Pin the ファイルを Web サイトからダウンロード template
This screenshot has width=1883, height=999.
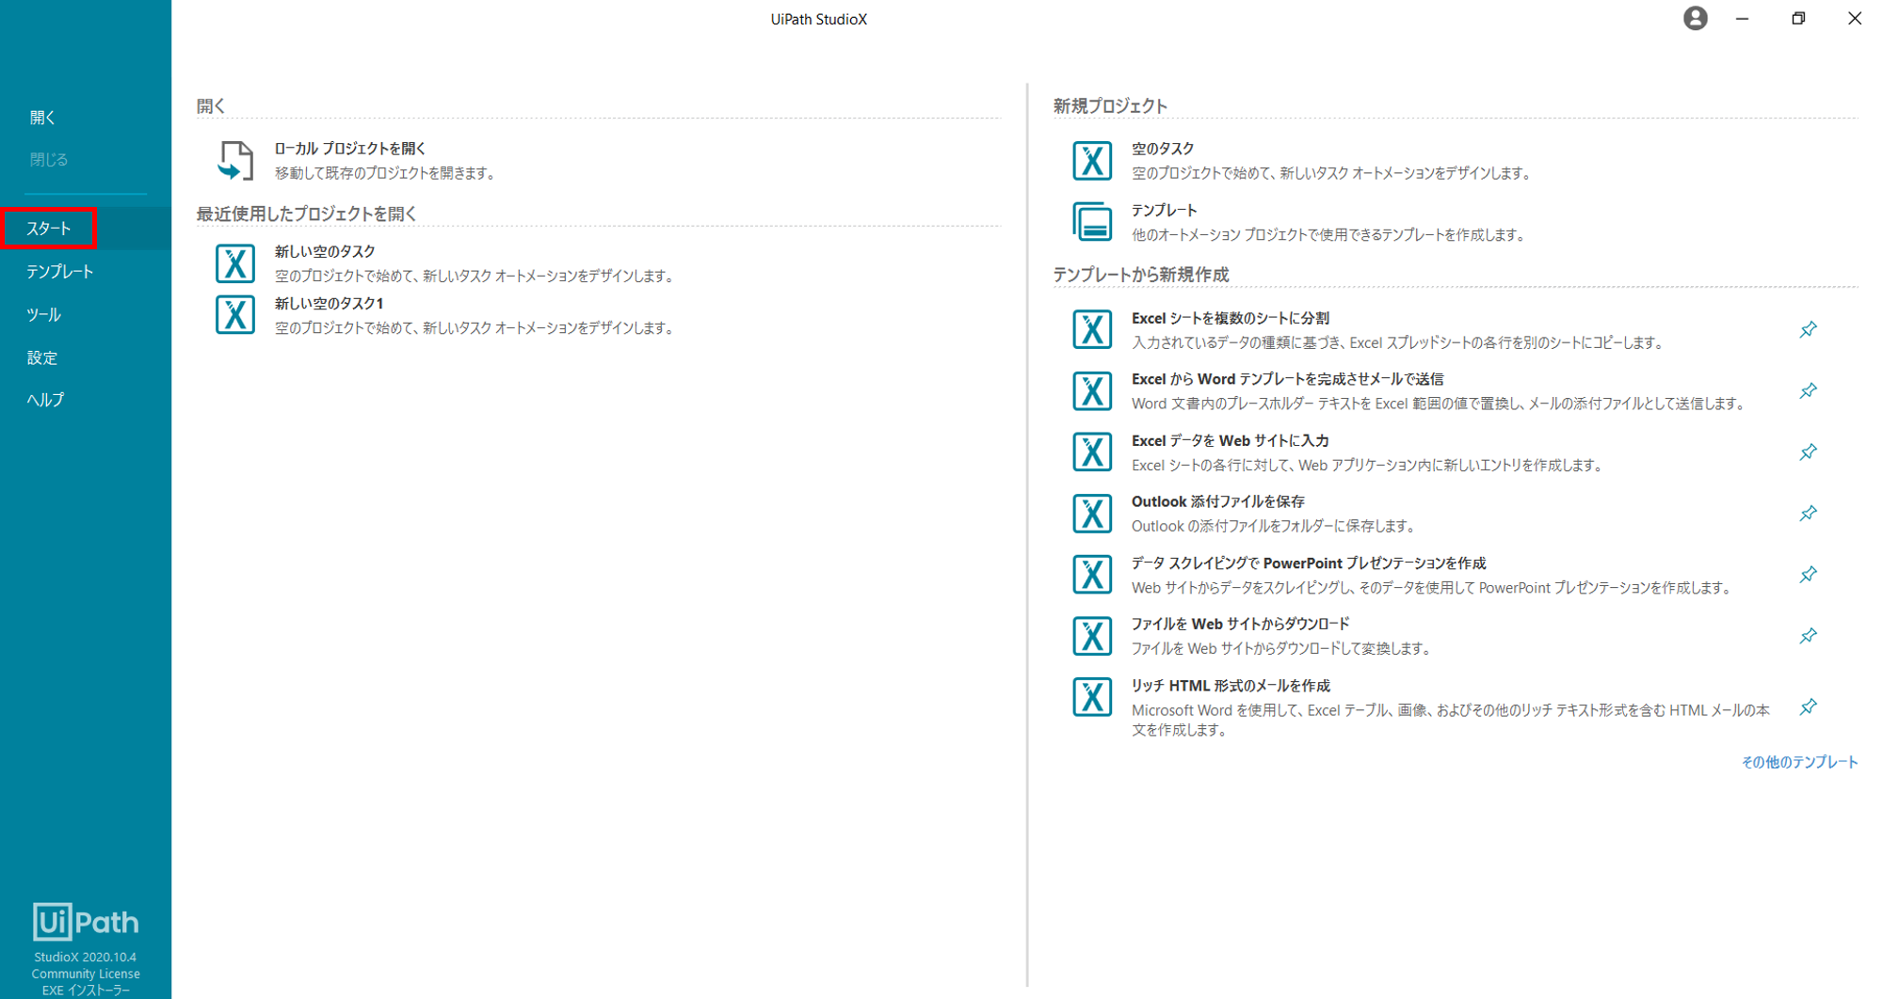(1808, 636)
